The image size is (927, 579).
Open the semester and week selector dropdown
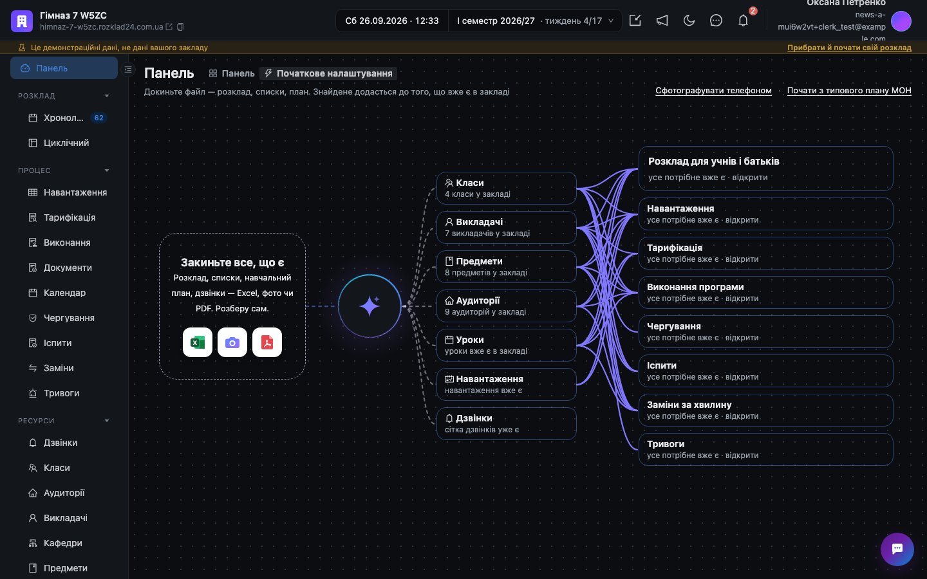pyautogui.click(x=535, y=21)
